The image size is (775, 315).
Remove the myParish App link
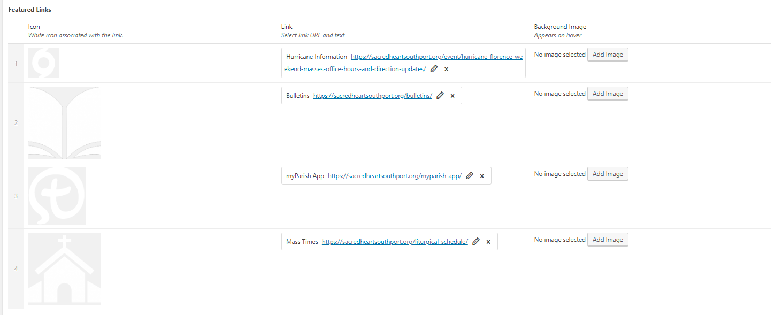(x=482, y=176)
